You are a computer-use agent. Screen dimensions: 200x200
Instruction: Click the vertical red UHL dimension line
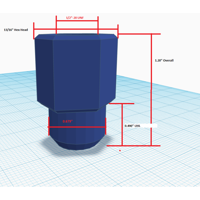[x=122, y=124]
